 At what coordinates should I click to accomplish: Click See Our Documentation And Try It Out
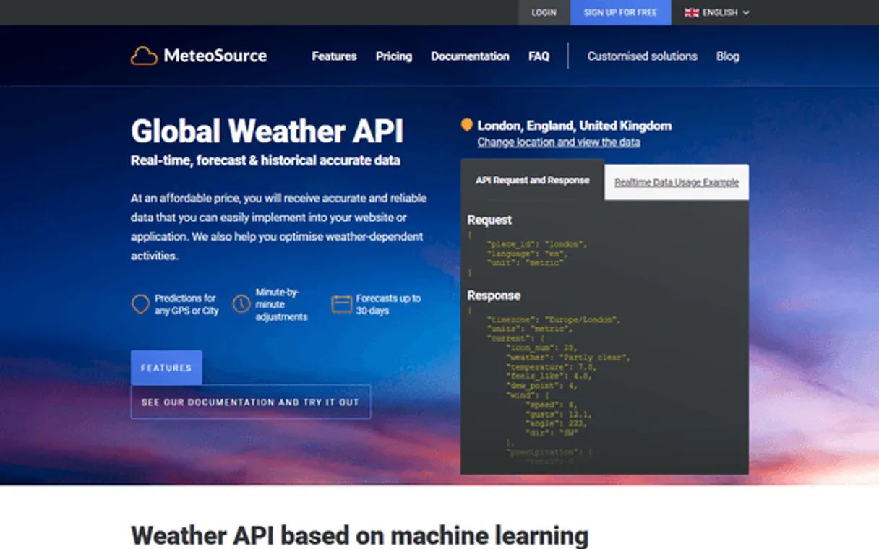pyautogui.click(x=250, y=402)
